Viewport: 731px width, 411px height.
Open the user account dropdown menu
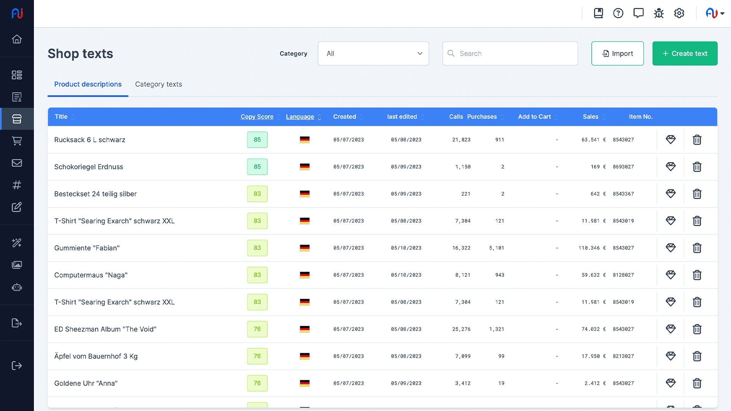[715, 13]
